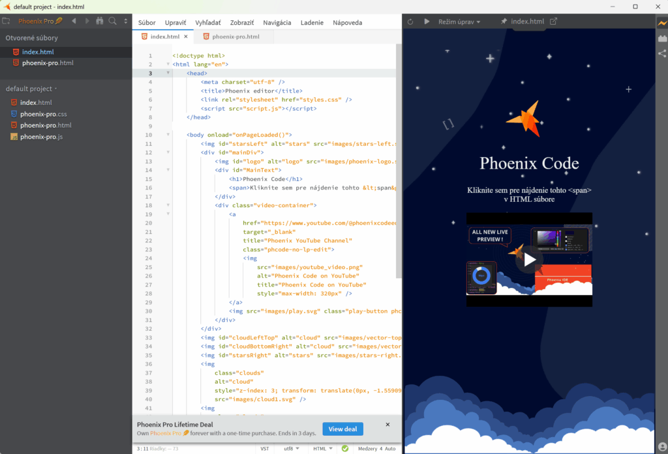The image size is (668, 454).
Task: Switch to the phoenix-pro.html editor tab
Action: [x=235, y=36]
